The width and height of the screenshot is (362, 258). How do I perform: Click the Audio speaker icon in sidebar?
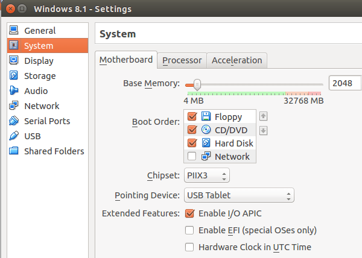pyautogui.click(x=14, y=90)
